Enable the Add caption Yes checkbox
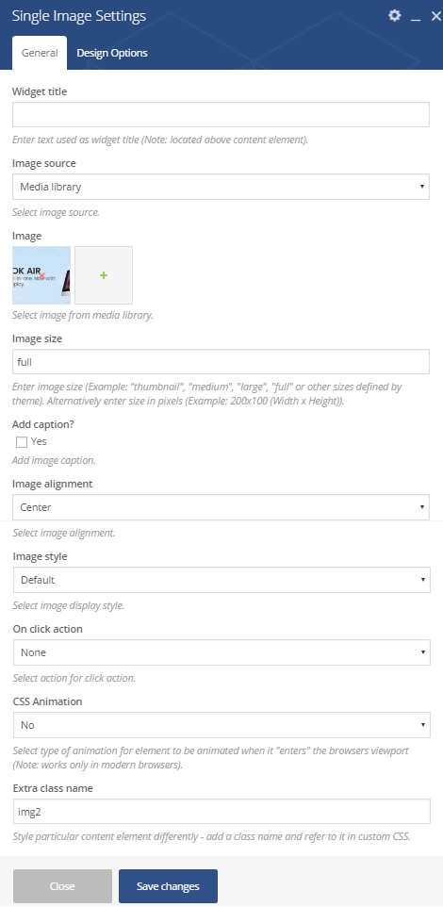The height and width of the screenshot is (907, 443). click(22, 442)
